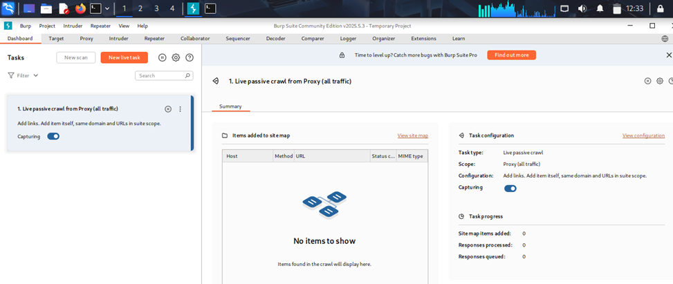Click the New live task button
Viewport: 673px width, 284px height.
coord(125,57)
